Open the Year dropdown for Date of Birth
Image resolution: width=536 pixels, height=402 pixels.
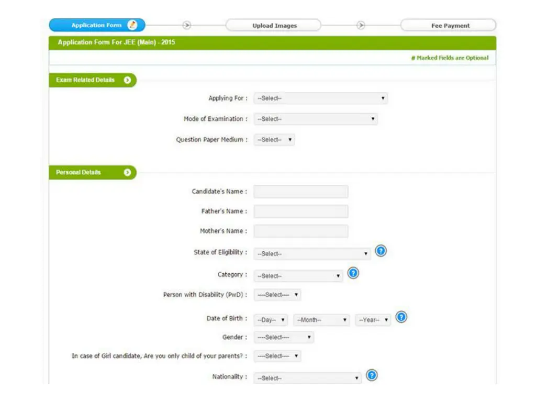click(373, 320)
